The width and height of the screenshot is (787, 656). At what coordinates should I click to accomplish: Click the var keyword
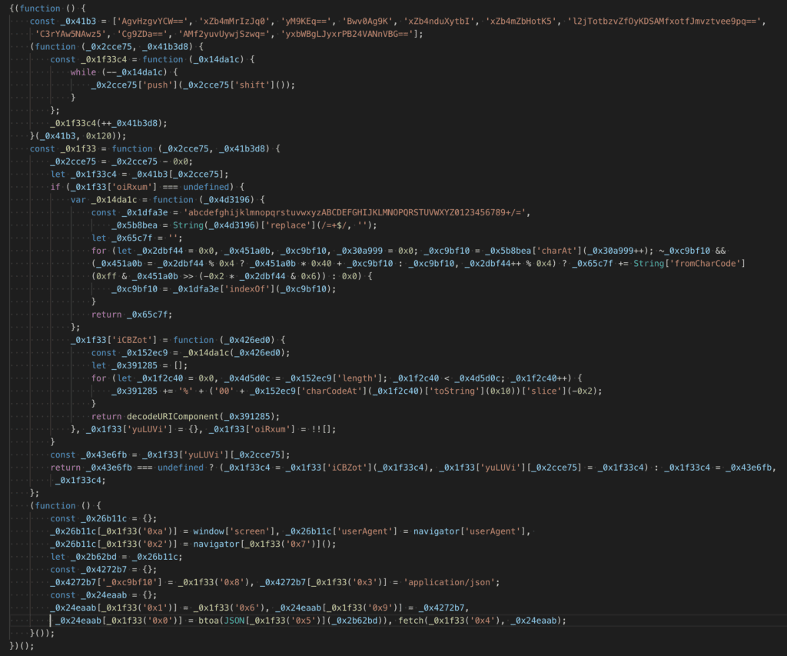coord(78,200)
